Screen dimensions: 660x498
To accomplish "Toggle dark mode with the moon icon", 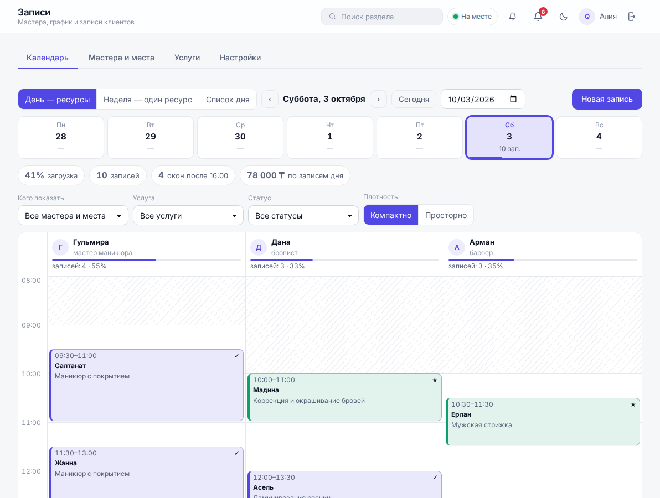I will click(x=564, y=17).
